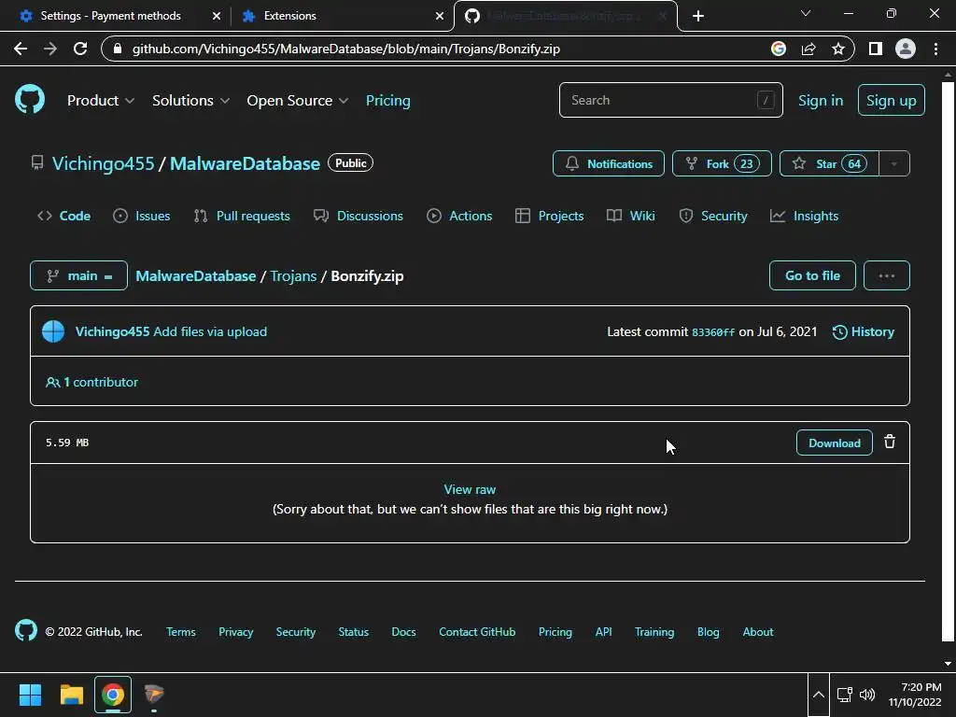Image resolution: width=956 pixels, height=717 pixels.
Task: Open the Code repository tab
Action: point(64,216)
